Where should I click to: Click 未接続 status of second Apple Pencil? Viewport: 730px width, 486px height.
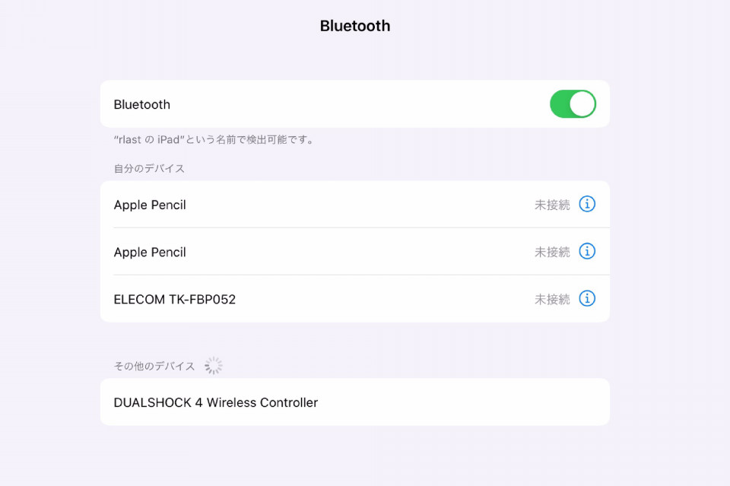(x=552, y=252)
